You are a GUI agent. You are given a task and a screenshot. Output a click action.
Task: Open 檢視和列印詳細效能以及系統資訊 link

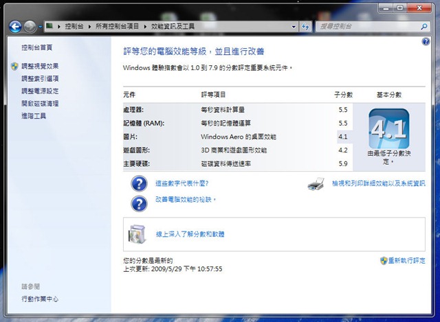[x=379, y=183]
